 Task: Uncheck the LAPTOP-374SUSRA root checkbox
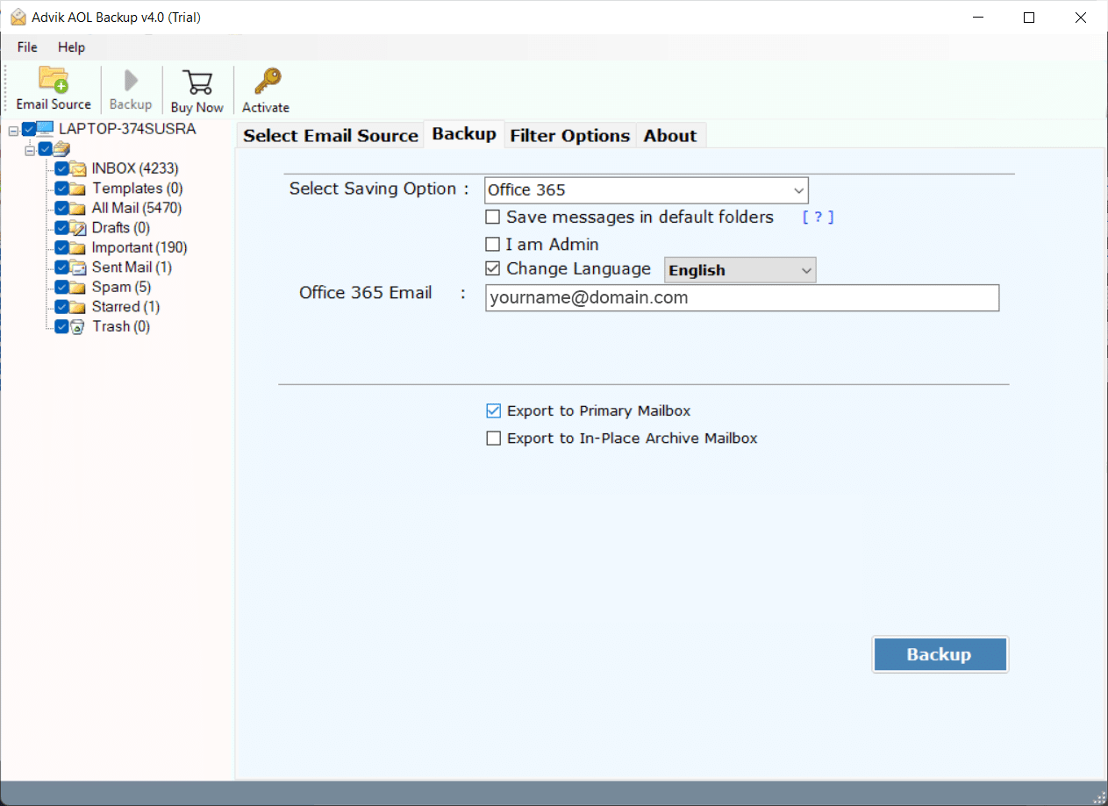29,129
